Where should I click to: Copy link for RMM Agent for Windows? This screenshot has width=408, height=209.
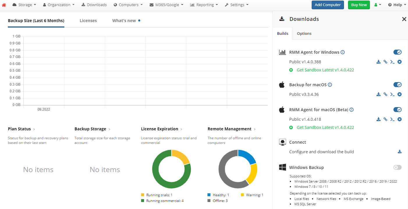385,62
